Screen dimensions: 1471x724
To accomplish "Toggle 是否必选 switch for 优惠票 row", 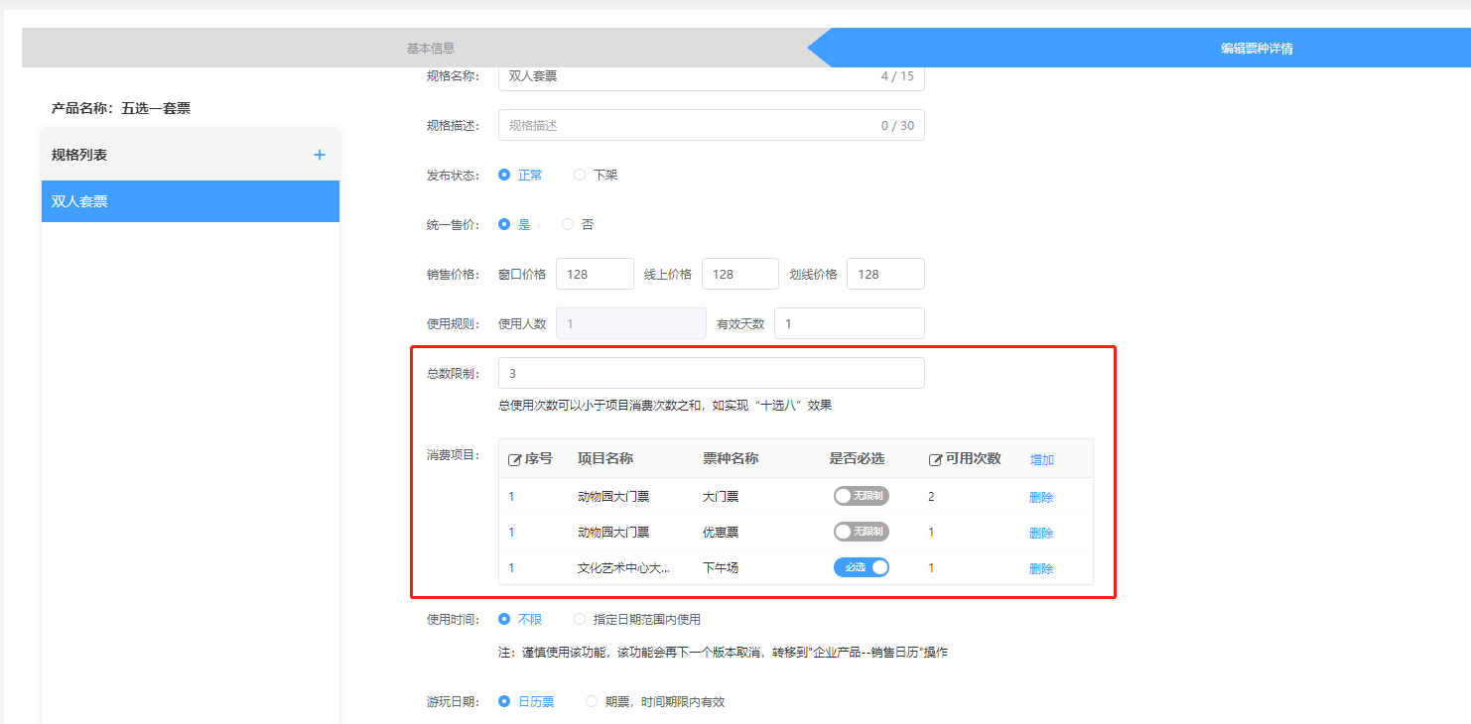I will tap(861, 532).
